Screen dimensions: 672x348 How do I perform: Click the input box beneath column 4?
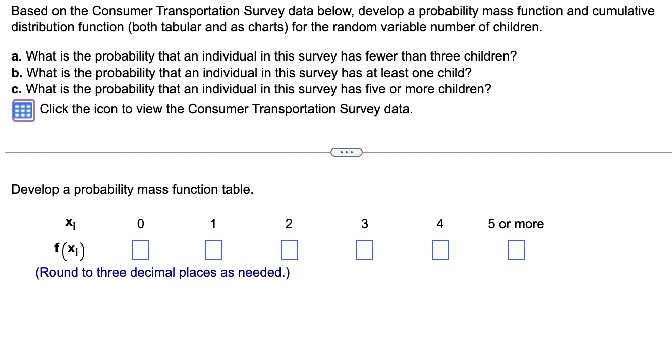point(439,249)
